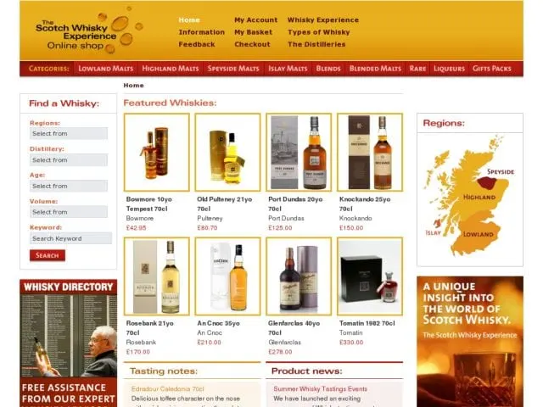Proceed to Checkout link
The height and width of the screenshot is (407, 543).
pyautogui.click(x=252, y=44)
